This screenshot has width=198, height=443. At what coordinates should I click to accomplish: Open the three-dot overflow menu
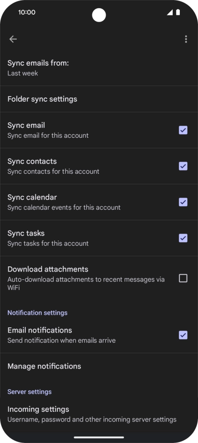tap(186, 39)
